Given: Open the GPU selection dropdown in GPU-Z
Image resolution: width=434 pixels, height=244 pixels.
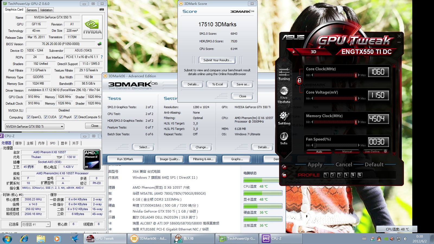Looking at the screenshot, I should [35, 126].
